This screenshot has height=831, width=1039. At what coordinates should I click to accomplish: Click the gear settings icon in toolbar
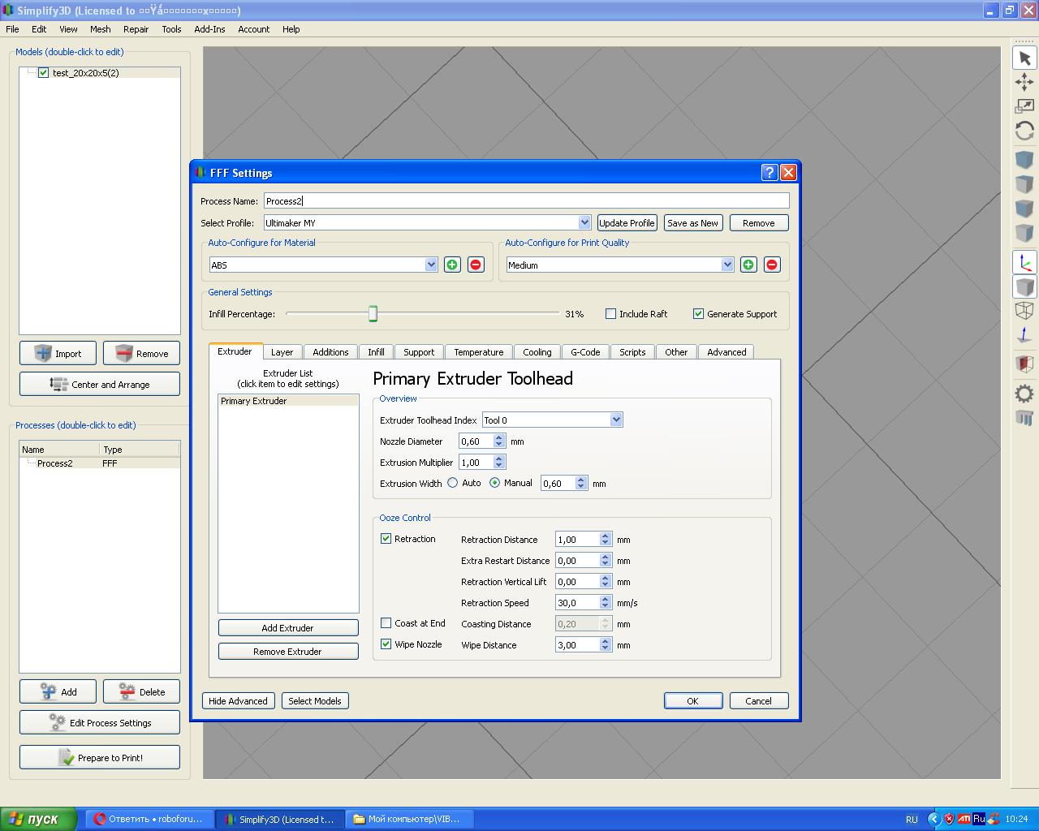1024,394
